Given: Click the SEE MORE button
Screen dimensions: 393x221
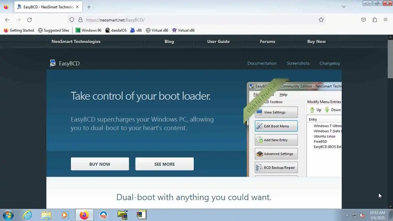Looking at the screenshot, I should tap(165, 164).
